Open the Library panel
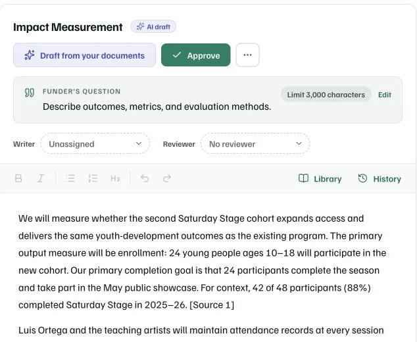 320,179
